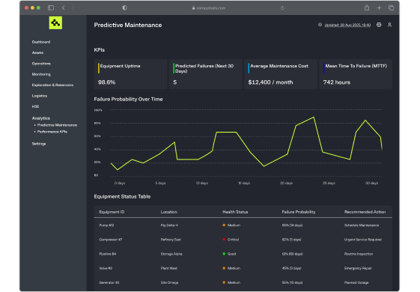Open the Performance KPIs sub-item
The height and width of the screenshot is (292, 420).
(x=52, y=132)
